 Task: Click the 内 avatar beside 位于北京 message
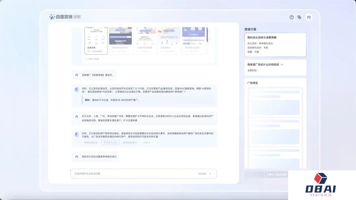(76, 117)
